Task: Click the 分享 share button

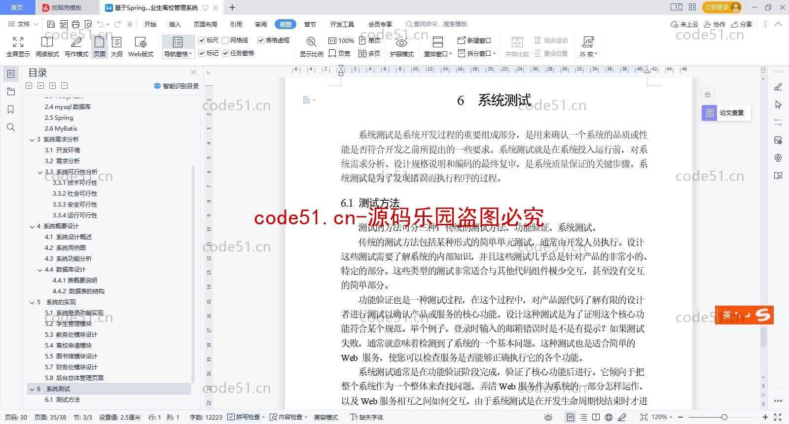Action: tap(742, 24)
